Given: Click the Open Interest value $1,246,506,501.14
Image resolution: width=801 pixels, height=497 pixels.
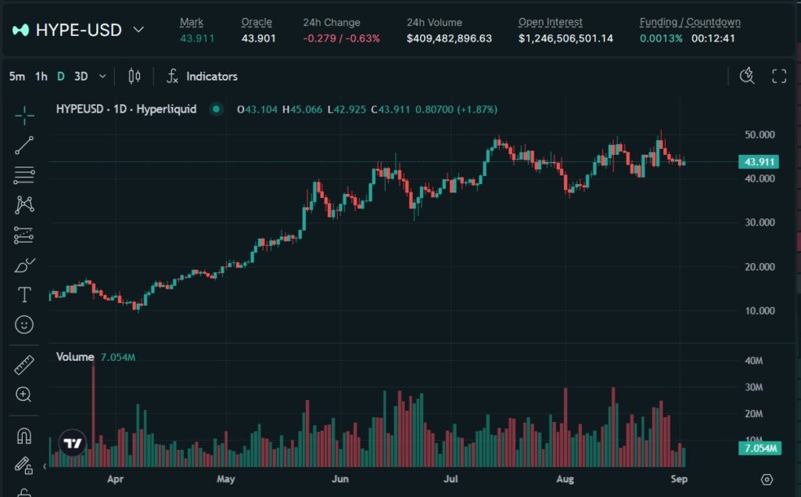Looking at the screenshot, I should tap(566, 38).
